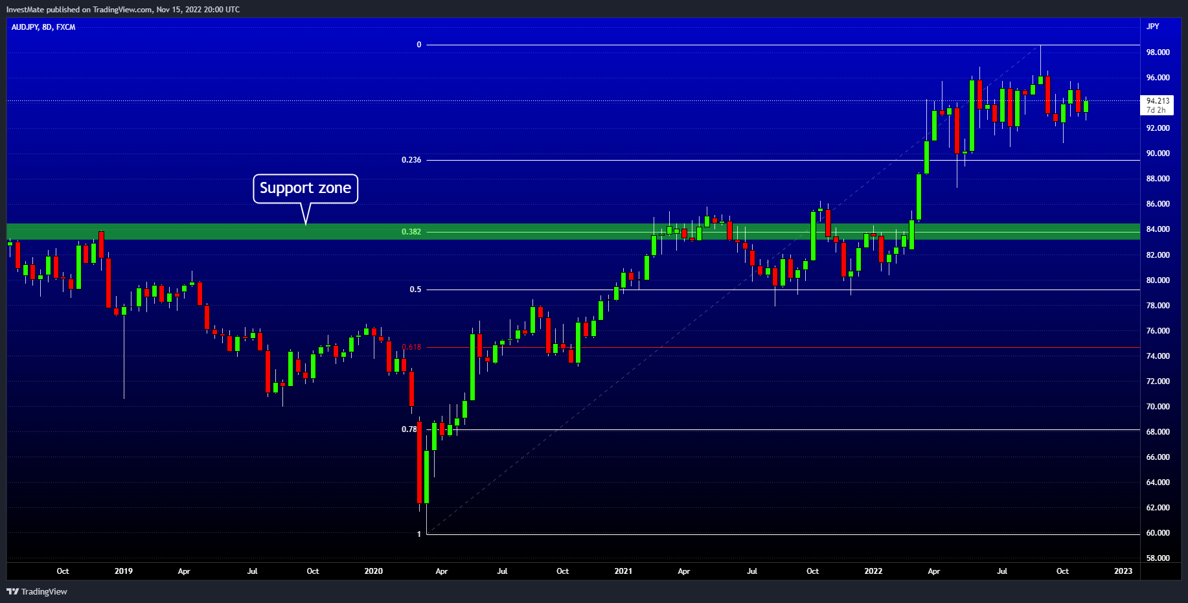Click the JPY currency label on price axis

[1153, 27]
